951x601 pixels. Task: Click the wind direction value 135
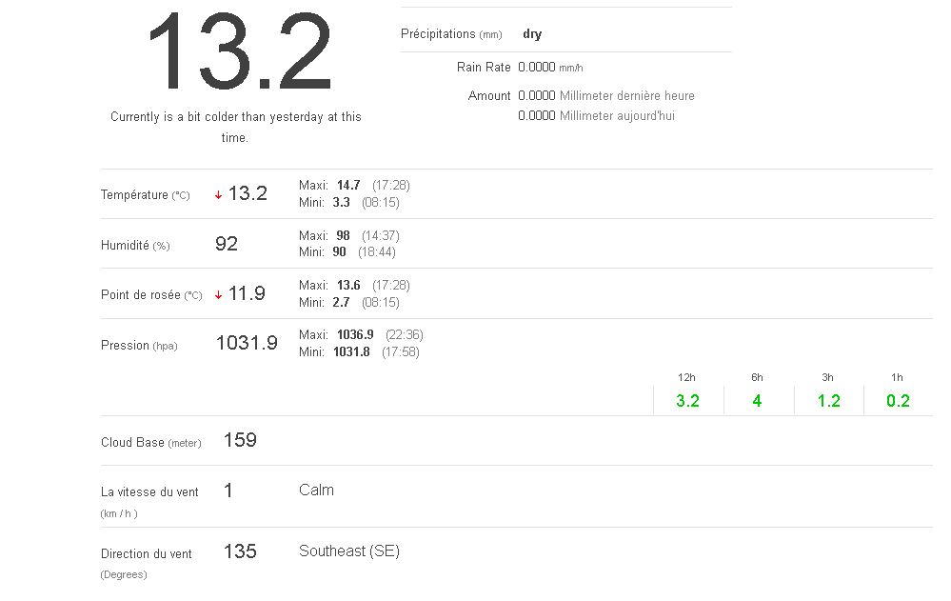point(240,551)
